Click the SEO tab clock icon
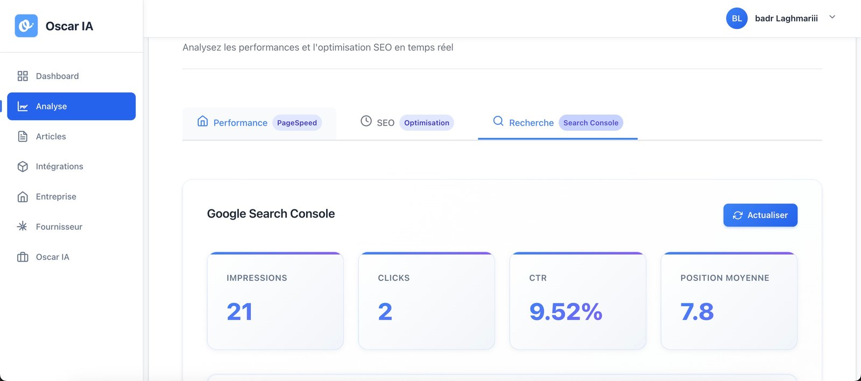The image size is (861, 381). coord(366,121)
